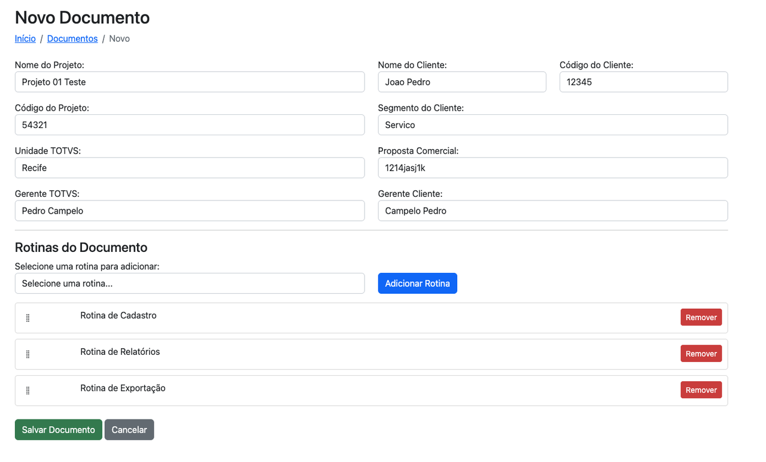Click the Cancelar button

(129, 430)
